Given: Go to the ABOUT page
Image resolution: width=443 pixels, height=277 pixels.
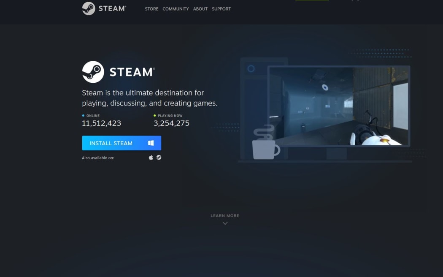Looking at the screenshot, I should pyautogui.click(x=200, y=9).
